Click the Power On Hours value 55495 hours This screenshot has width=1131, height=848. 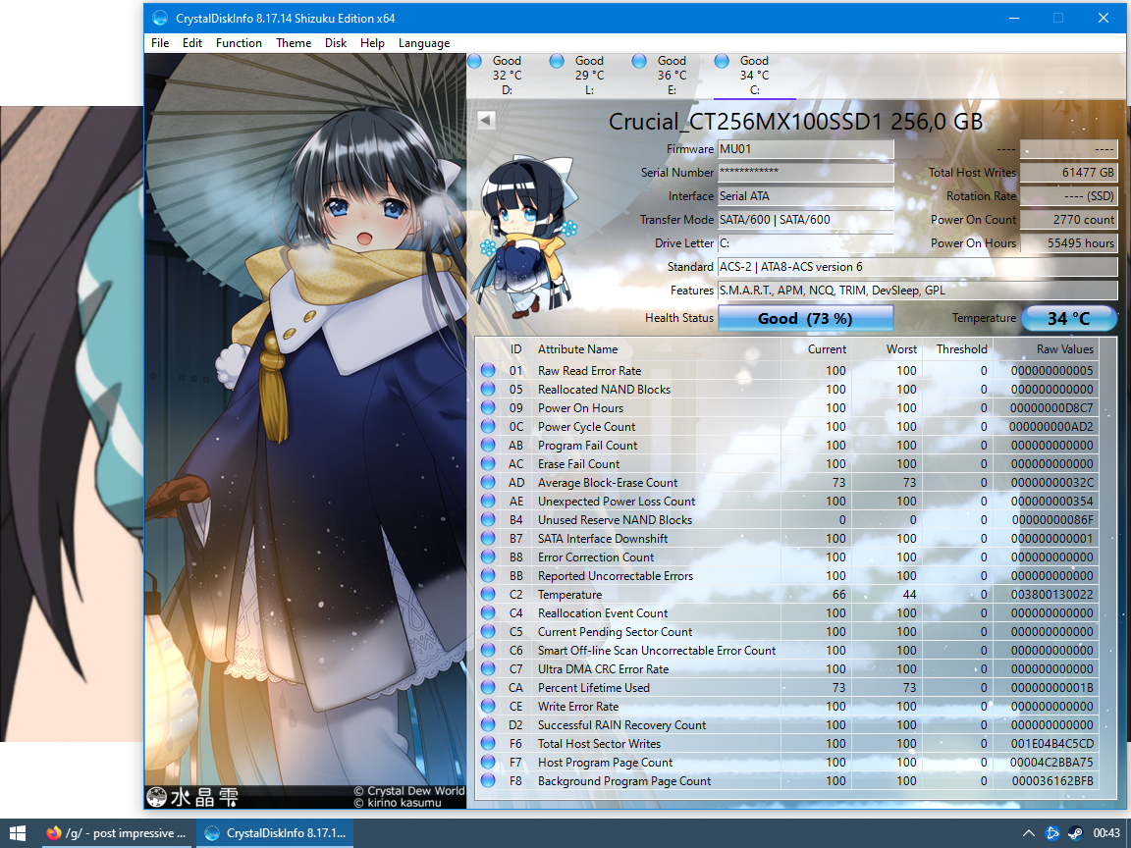pyautogui.click(x=1069, y=243)
